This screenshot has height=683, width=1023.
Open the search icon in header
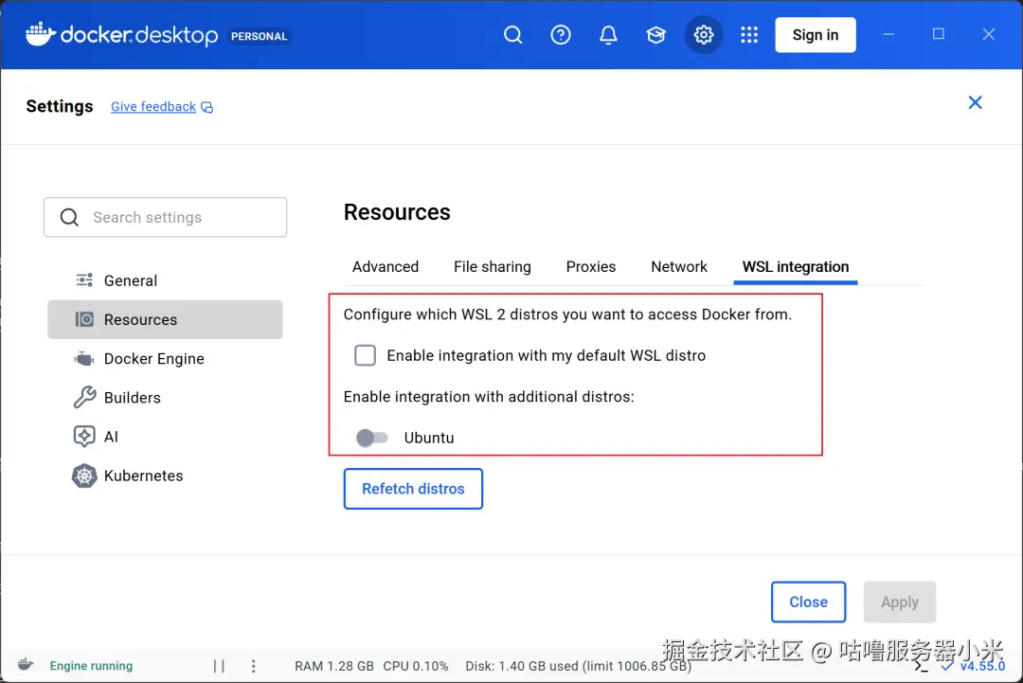coord(512,35)
